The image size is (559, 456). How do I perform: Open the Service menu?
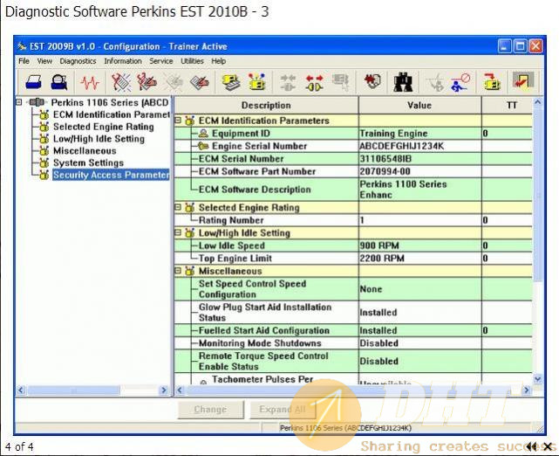coord(161,61)
